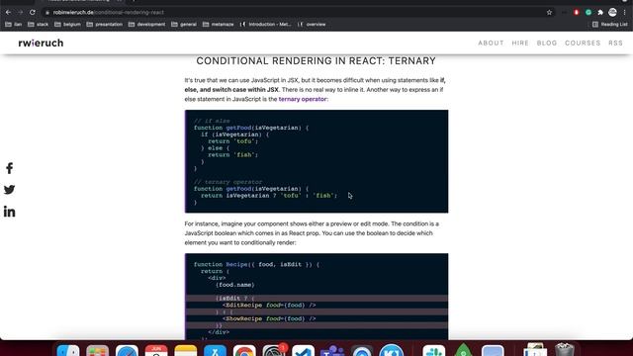Open the RSS navigation item

click(615, 43)
